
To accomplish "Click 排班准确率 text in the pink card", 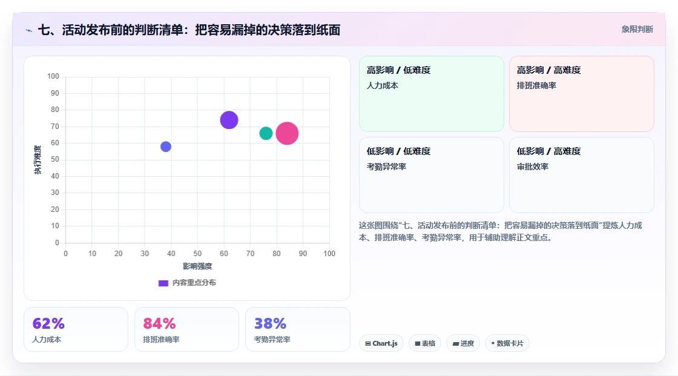I will [x=536, y=85].
